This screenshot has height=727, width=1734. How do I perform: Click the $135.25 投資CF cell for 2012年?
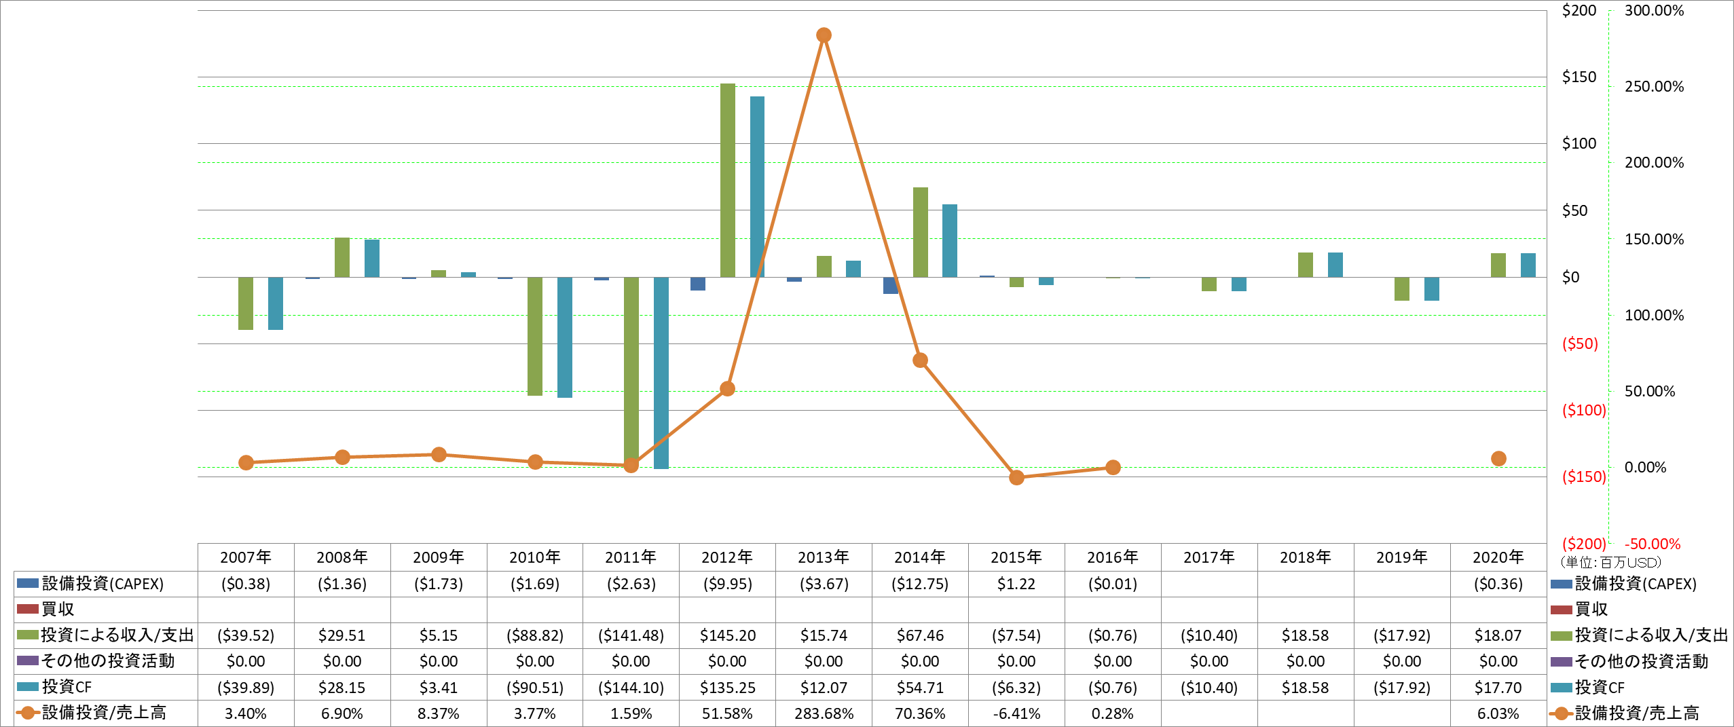click(727, 688)
